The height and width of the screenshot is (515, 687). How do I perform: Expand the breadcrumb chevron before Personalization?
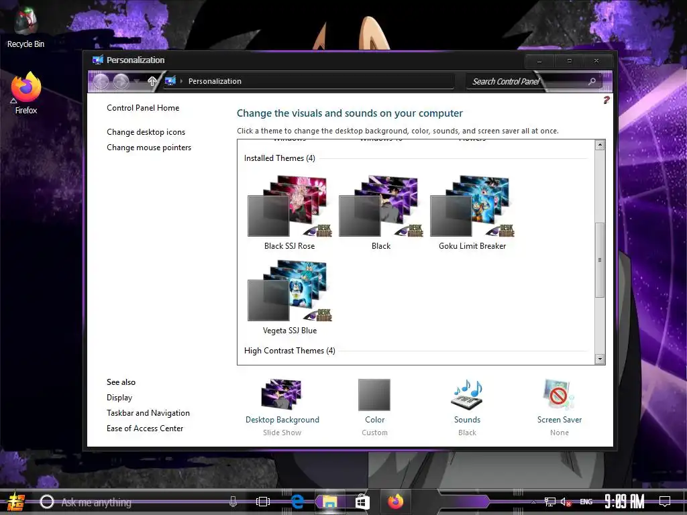point(181,81)
